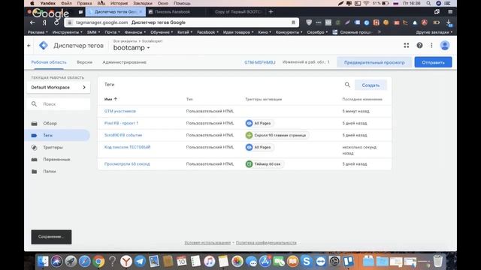Switch to the Пиксель Facebook browser tab
The height and width of the screenshot is (270, 481).
172,12
